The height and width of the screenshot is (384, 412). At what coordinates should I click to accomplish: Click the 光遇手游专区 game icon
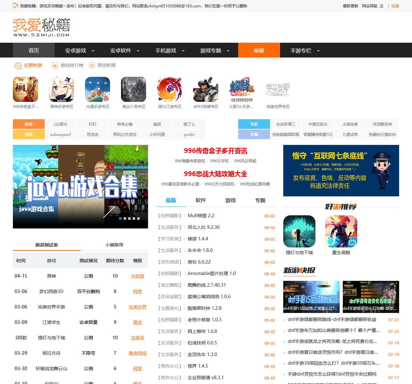click(x=98, y=89)
